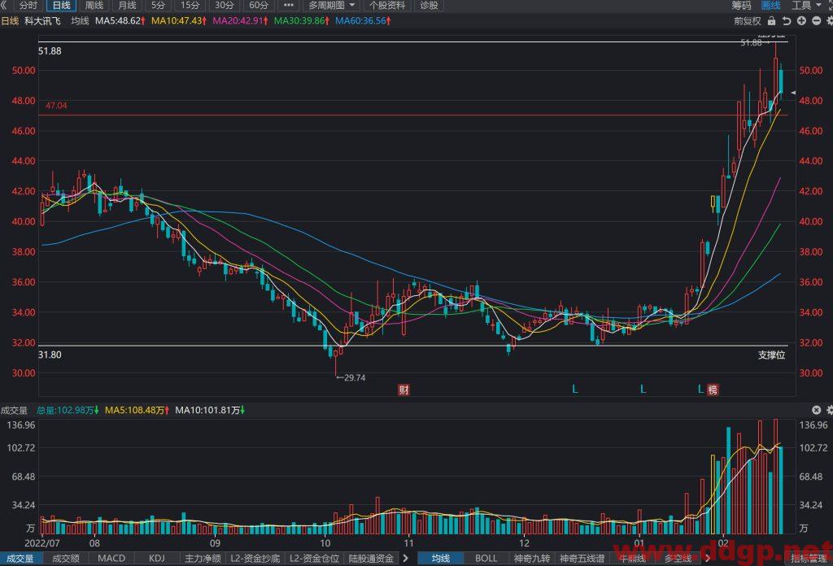Image resolution: width=833 pixels, height=566 pixels.
Task: Open the 陆股通资金 indicator tab
Action: [x=371, y=558]
